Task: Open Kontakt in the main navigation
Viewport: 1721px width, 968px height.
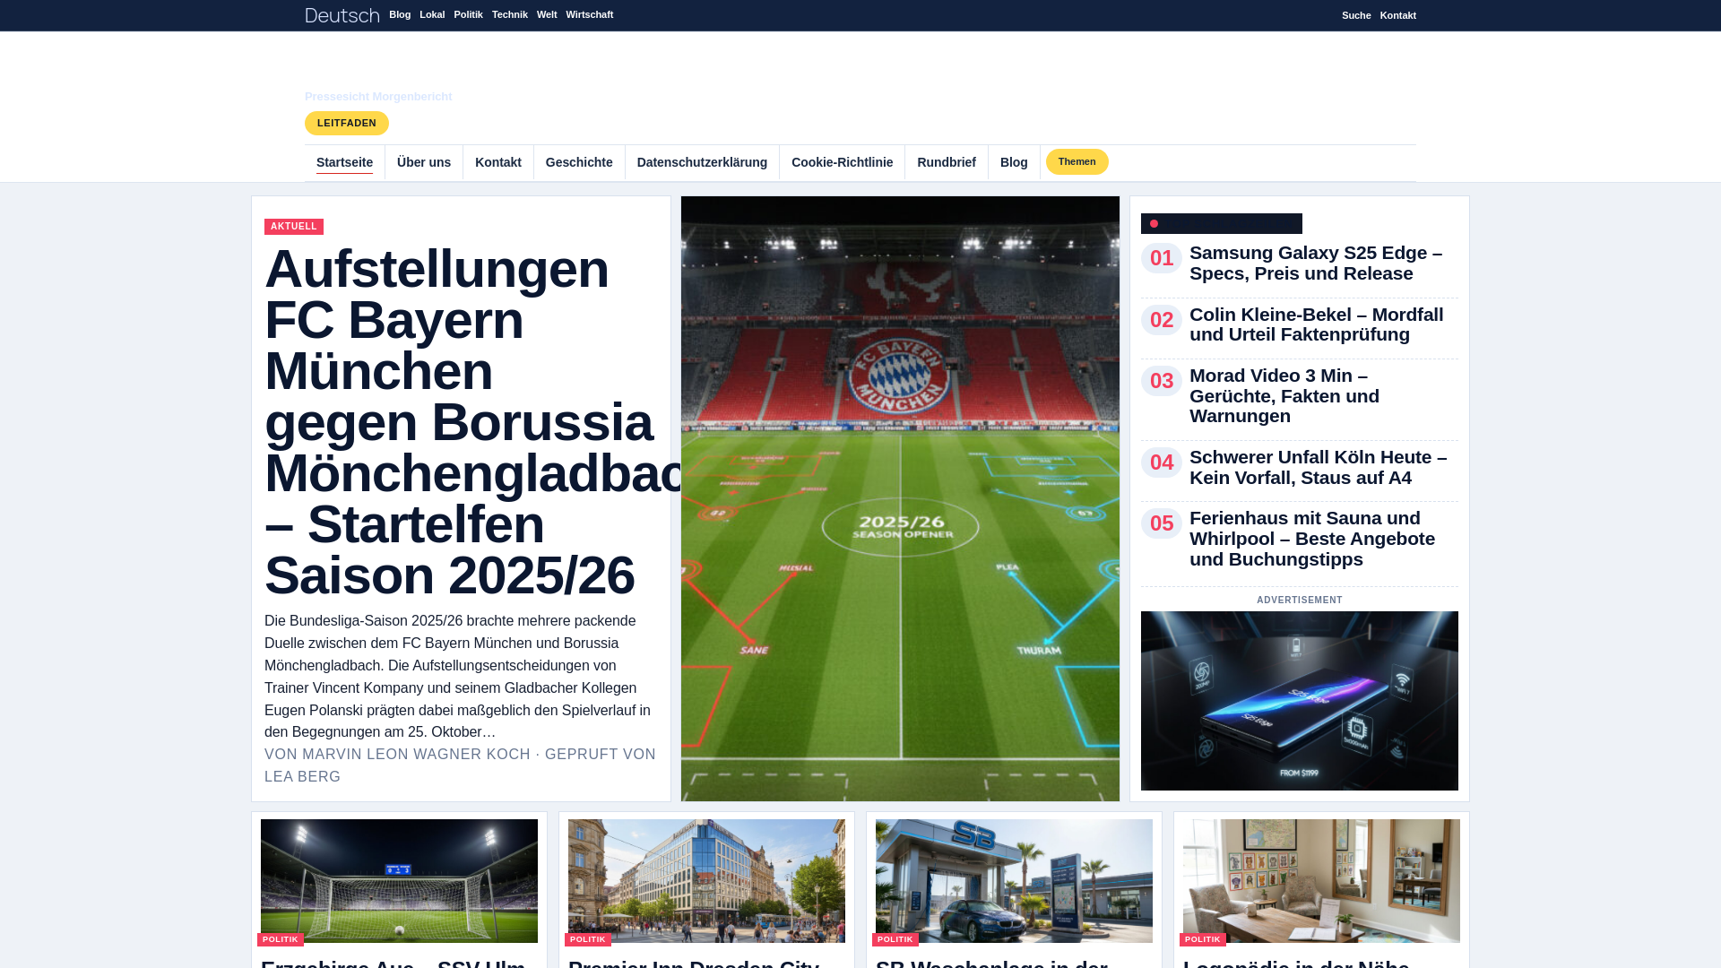Action: coord(498,163)
